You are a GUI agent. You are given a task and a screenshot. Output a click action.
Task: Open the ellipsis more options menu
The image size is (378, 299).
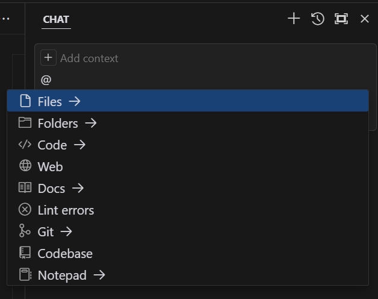(x=5, y=19)
